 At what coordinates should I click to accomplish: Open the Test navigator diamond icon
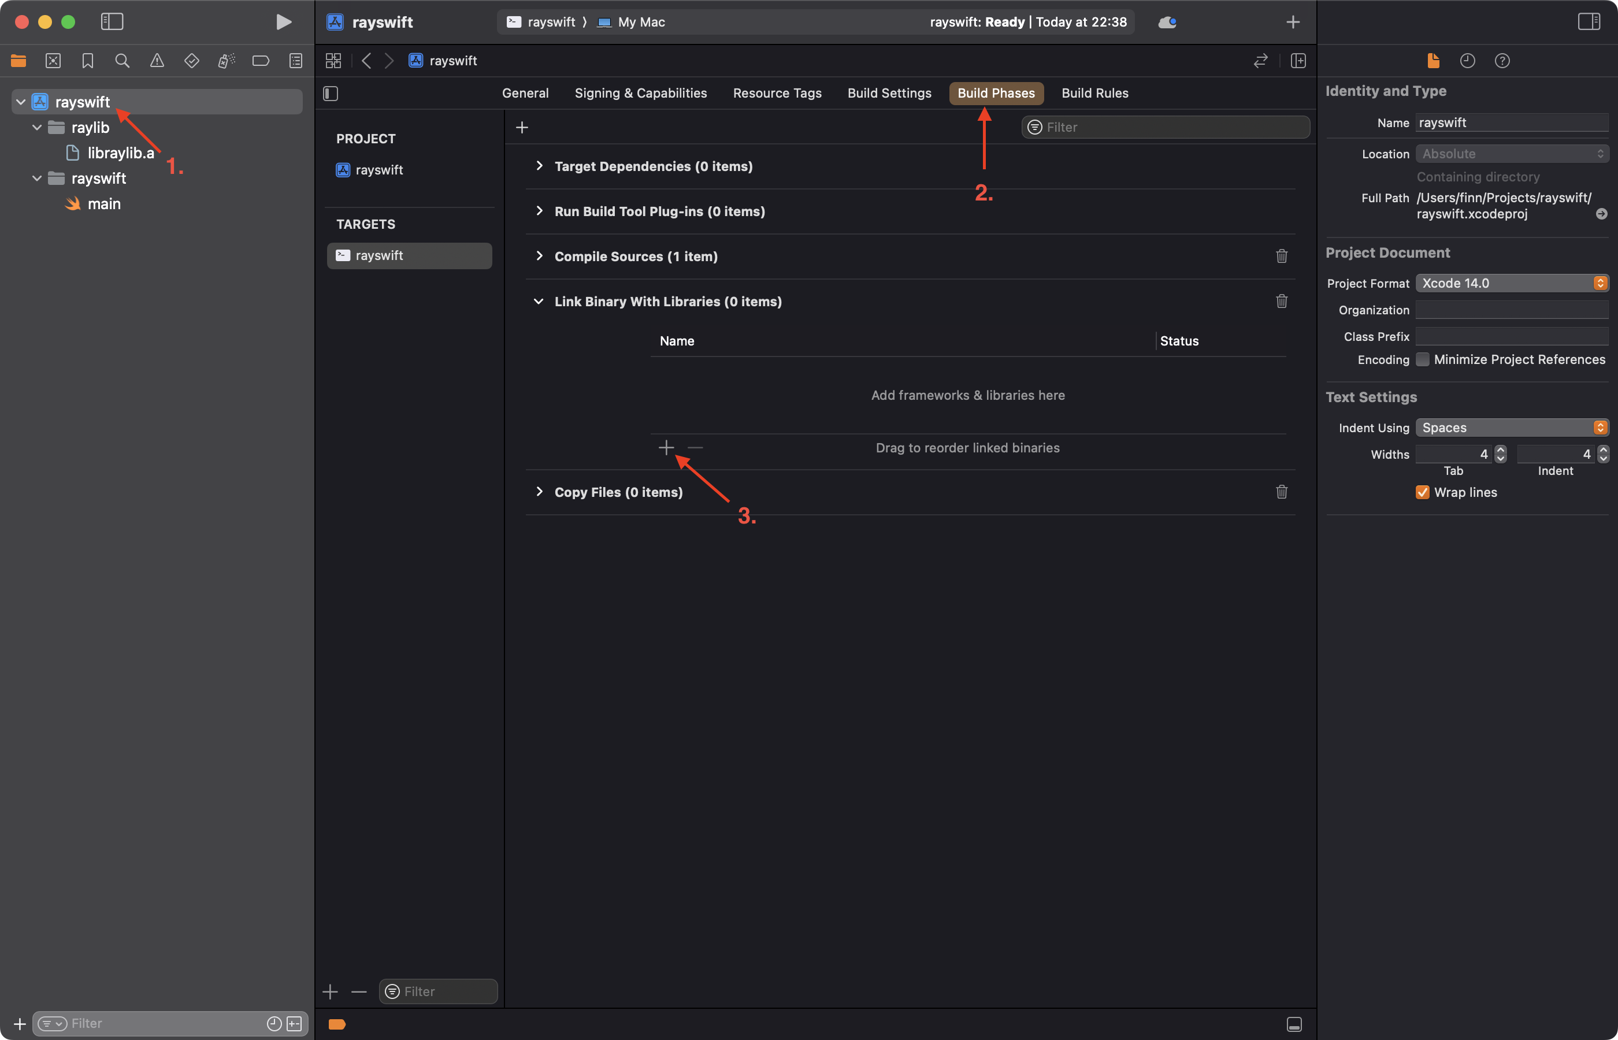point(192,61)
